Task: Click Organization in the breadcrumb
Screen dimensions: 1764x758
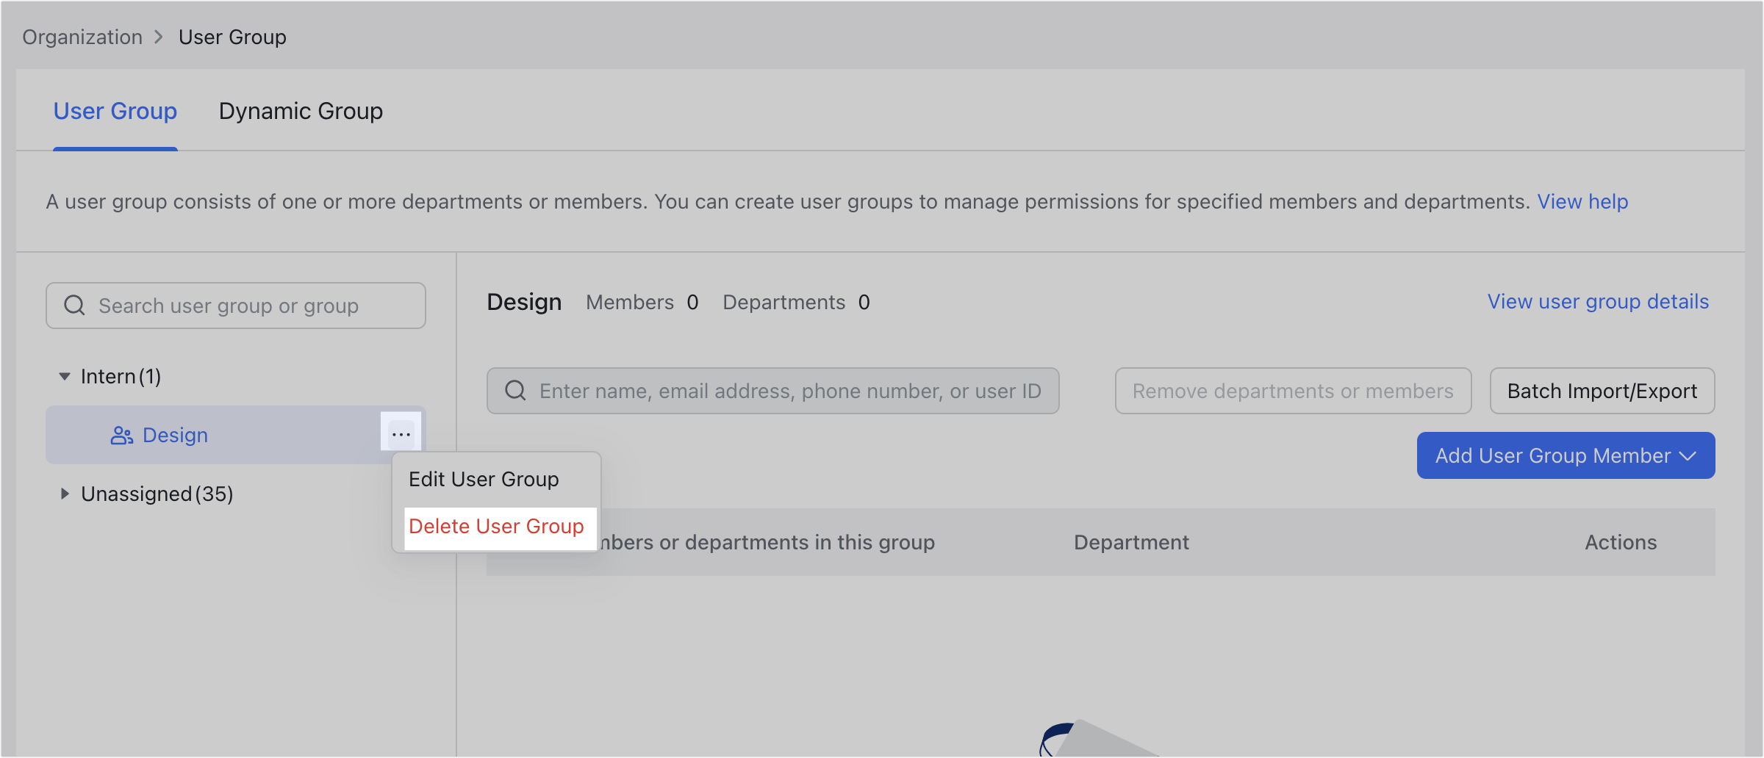Action: (82, 37)
